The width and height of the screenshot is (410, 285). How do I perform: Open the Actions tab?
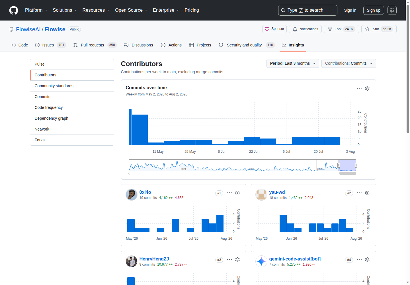(x=171, y=45)
